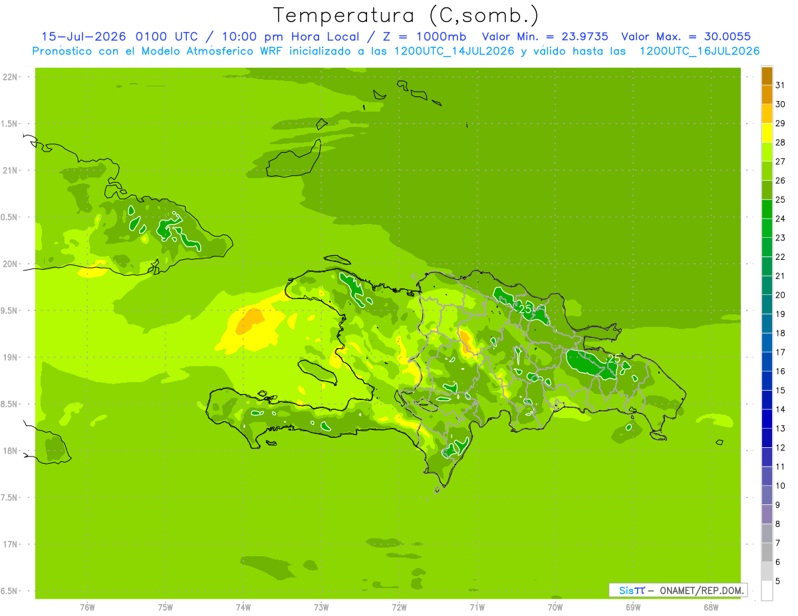Click the "21N" latitude label
This screenshot has height=616, width=798.
[x=11, y=170]
